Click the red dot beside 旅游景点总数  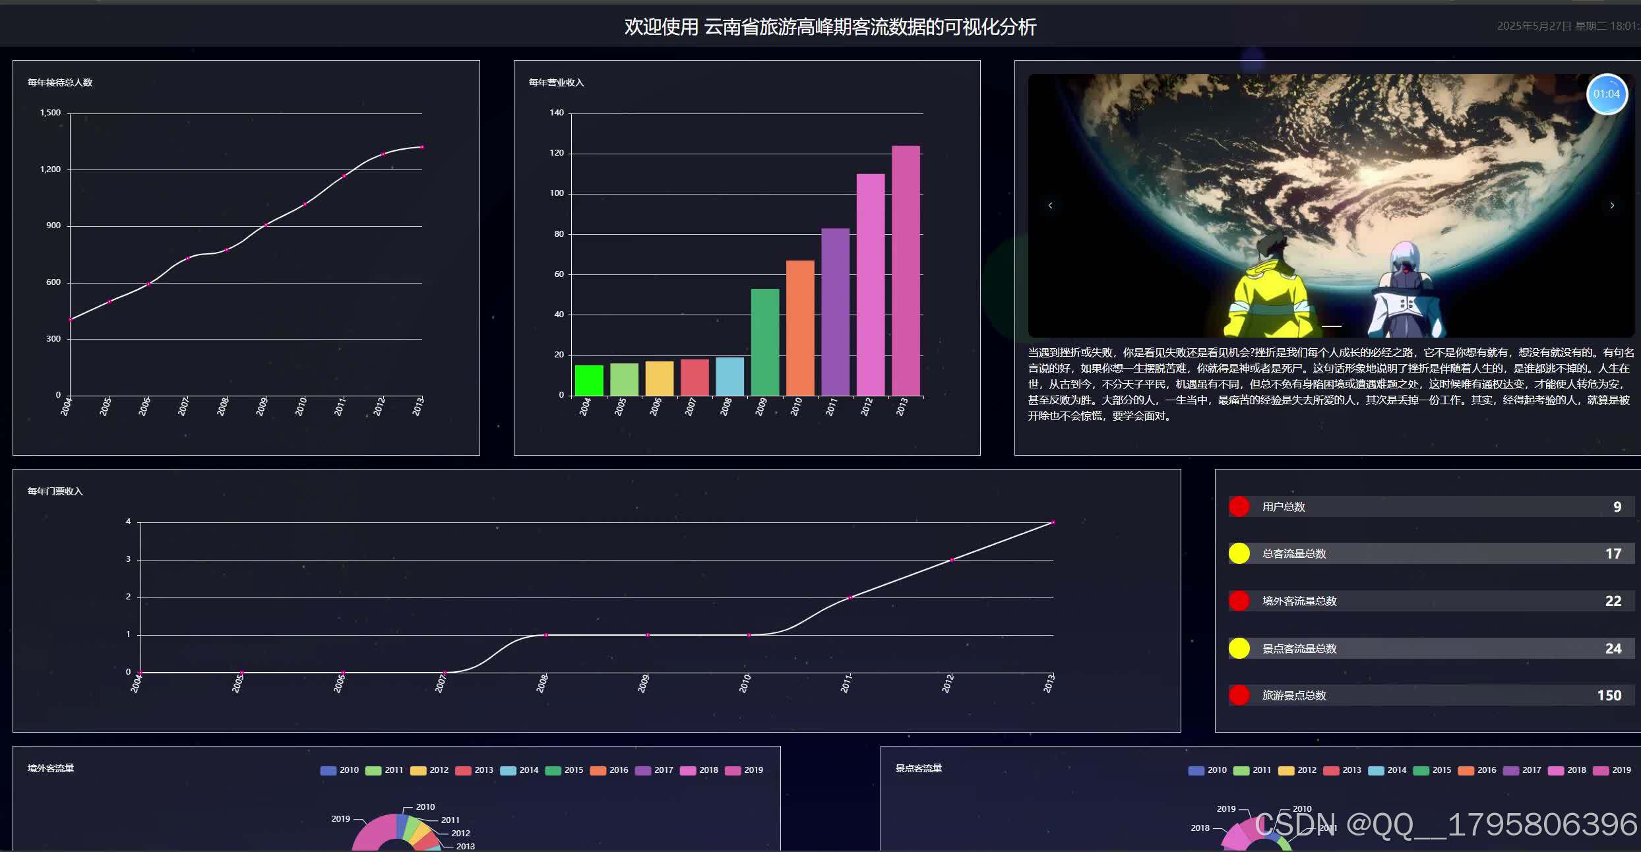1239,695
